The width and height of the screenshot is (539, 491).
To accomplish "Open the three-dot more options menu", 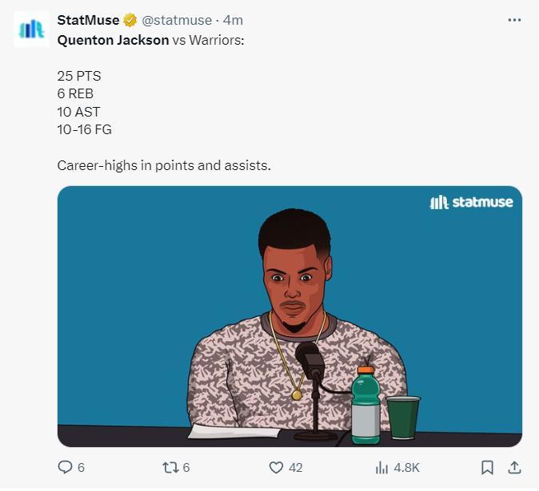I will (x=514, y=20).
